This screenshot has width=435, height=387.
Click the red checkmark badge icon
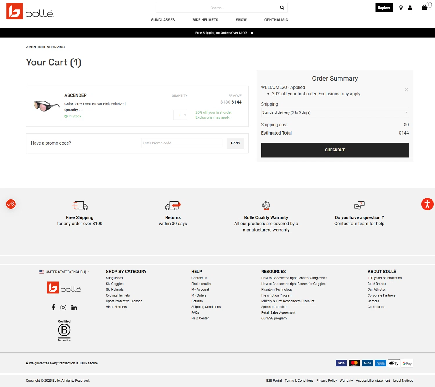11,204
